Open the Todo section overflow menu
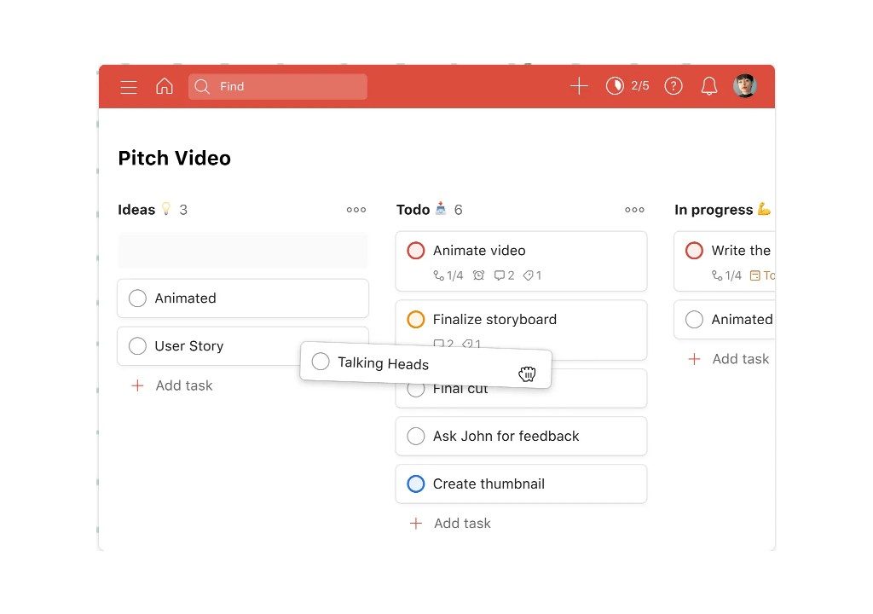The image size is (873, 614). tap(633, 209)
